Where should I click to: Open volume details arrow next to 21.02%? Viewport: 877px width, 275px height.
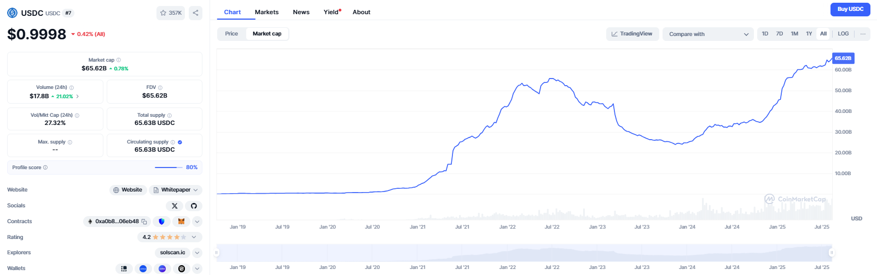pos(77,96)
